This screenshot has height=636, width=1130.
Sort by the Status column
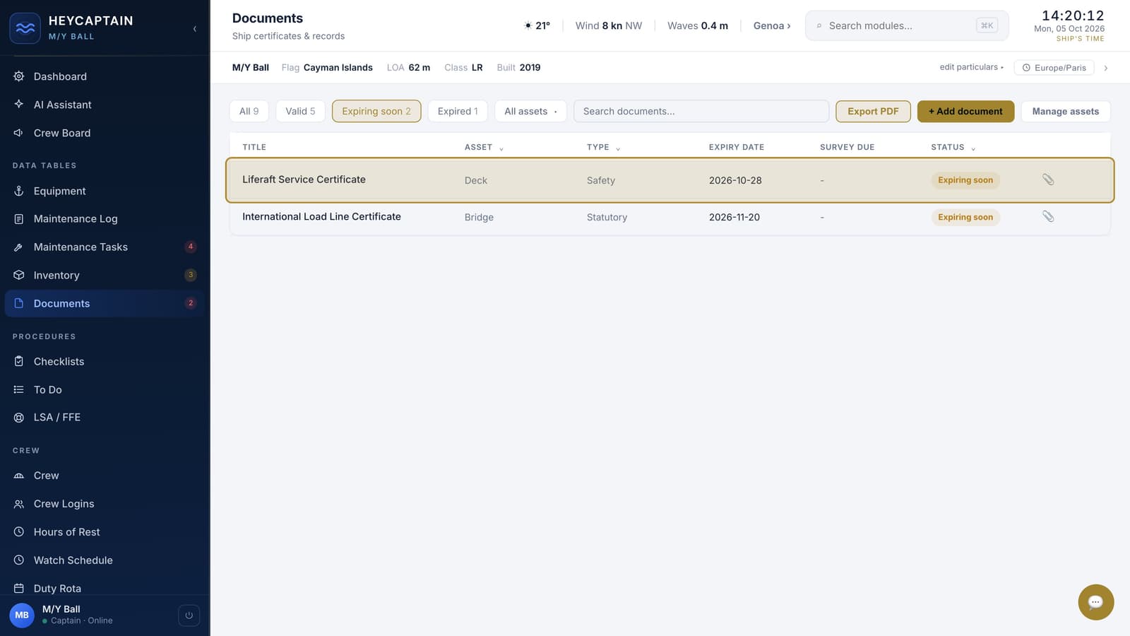click(953, 147)
